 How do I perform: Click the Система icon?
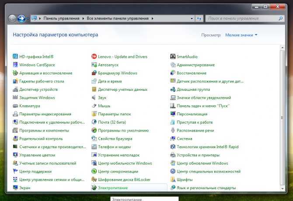[173, 139]
